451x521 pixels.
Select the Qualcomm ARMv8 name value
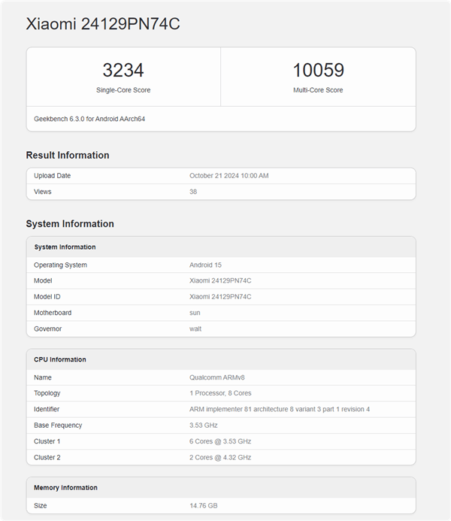tap(216, 377)
